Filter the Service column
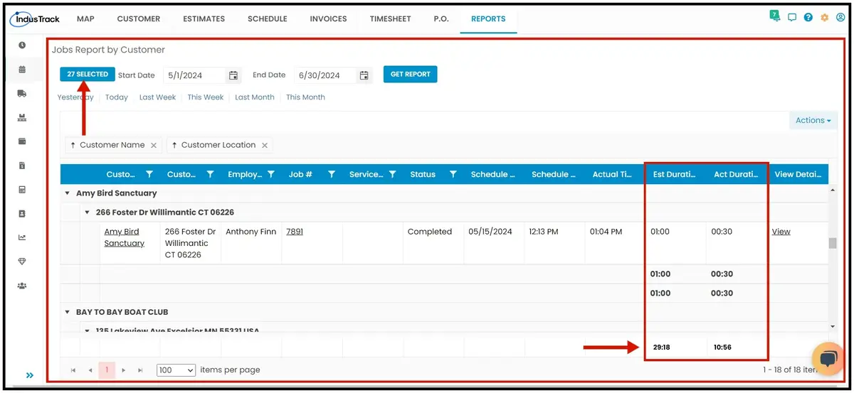Viewport: 854px width, 393px height. pyautogui.click(x=392, y=174)
